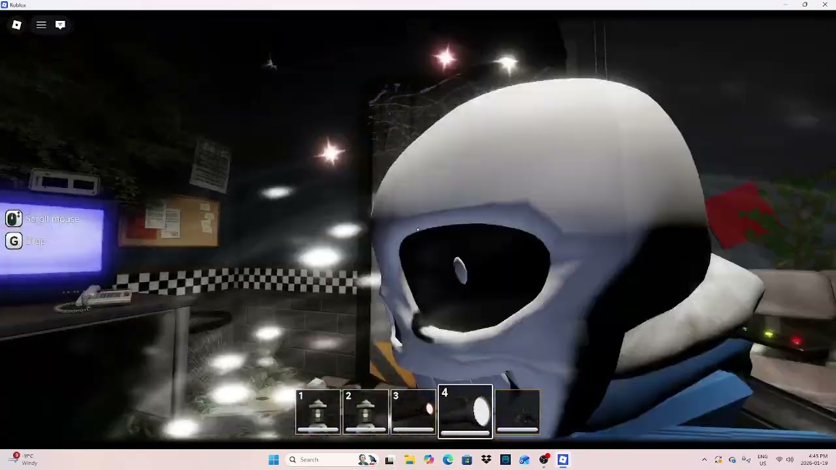
Task: Open the volume speaker control
Action: [790, 460]
